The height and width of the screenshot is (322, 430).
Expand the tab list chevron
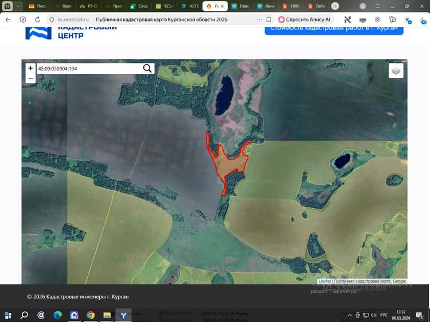pyautogui.click(x=18, y=6)
